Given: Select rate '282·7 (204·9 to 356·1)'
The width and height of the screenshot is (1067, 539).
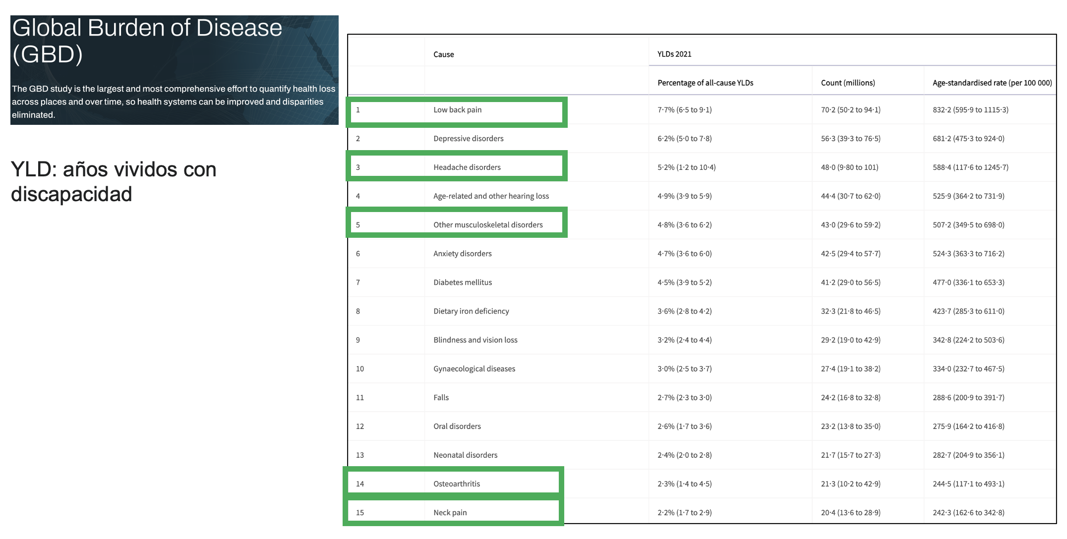Looking at the screenshot, I should pyautogui.click(x=968, y=455).
